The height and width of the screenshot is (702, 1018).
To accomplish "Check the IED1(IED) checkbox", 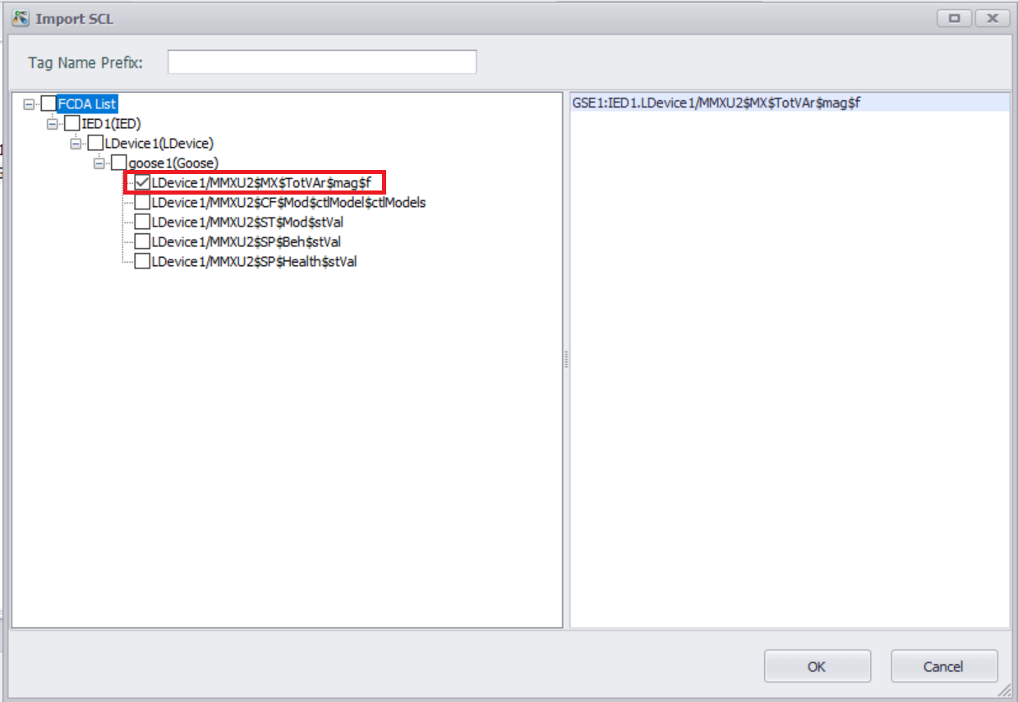I will pyautogui.click(x=72, y=124).
